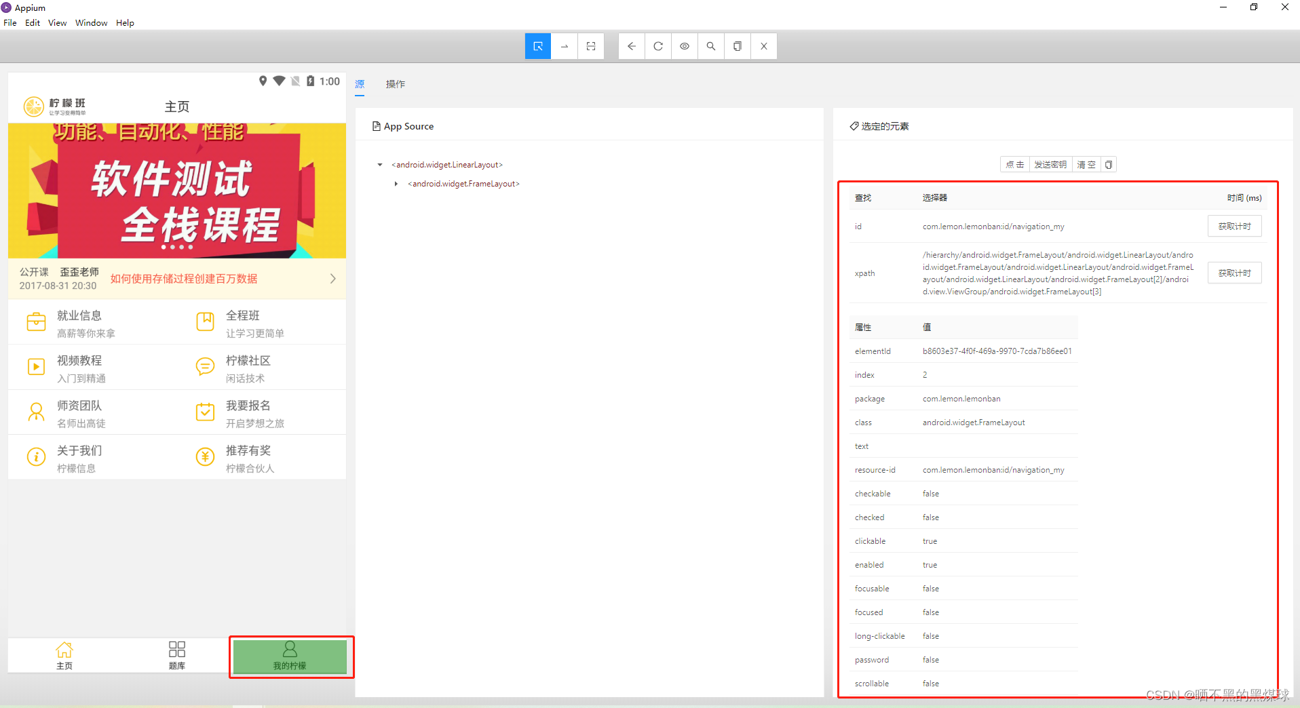Screen dimensions: 1300x708
Task: Click chevron on 公开课 announcement row
Action: pyautogui.click(x=332, y=279)
